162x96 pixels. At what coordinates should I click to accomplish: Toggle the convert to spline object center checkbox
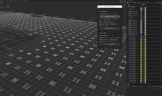pyautogui.click(x=100, y=38)
